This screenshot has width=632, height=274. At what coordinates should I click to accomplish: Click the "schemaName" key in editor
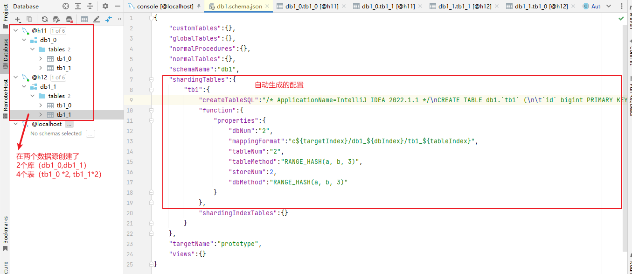click(190, 69)
